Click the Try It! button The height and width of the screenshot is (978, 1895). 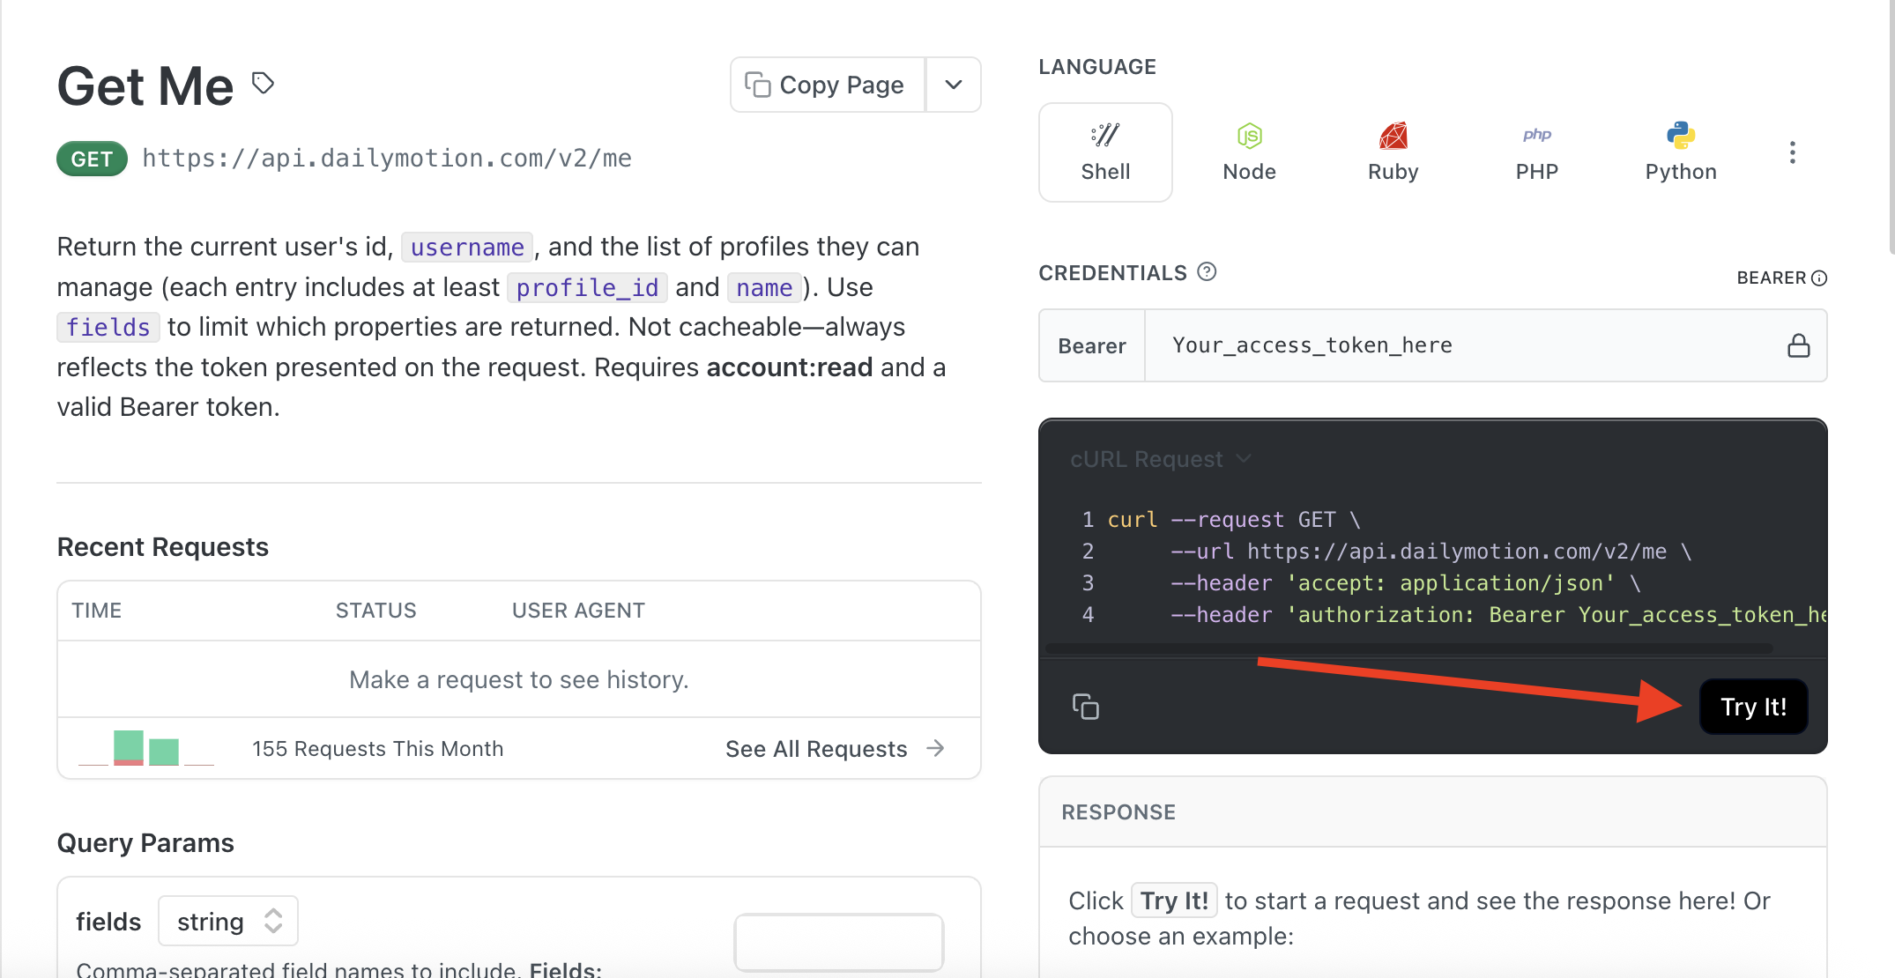tap(1753, 707)
